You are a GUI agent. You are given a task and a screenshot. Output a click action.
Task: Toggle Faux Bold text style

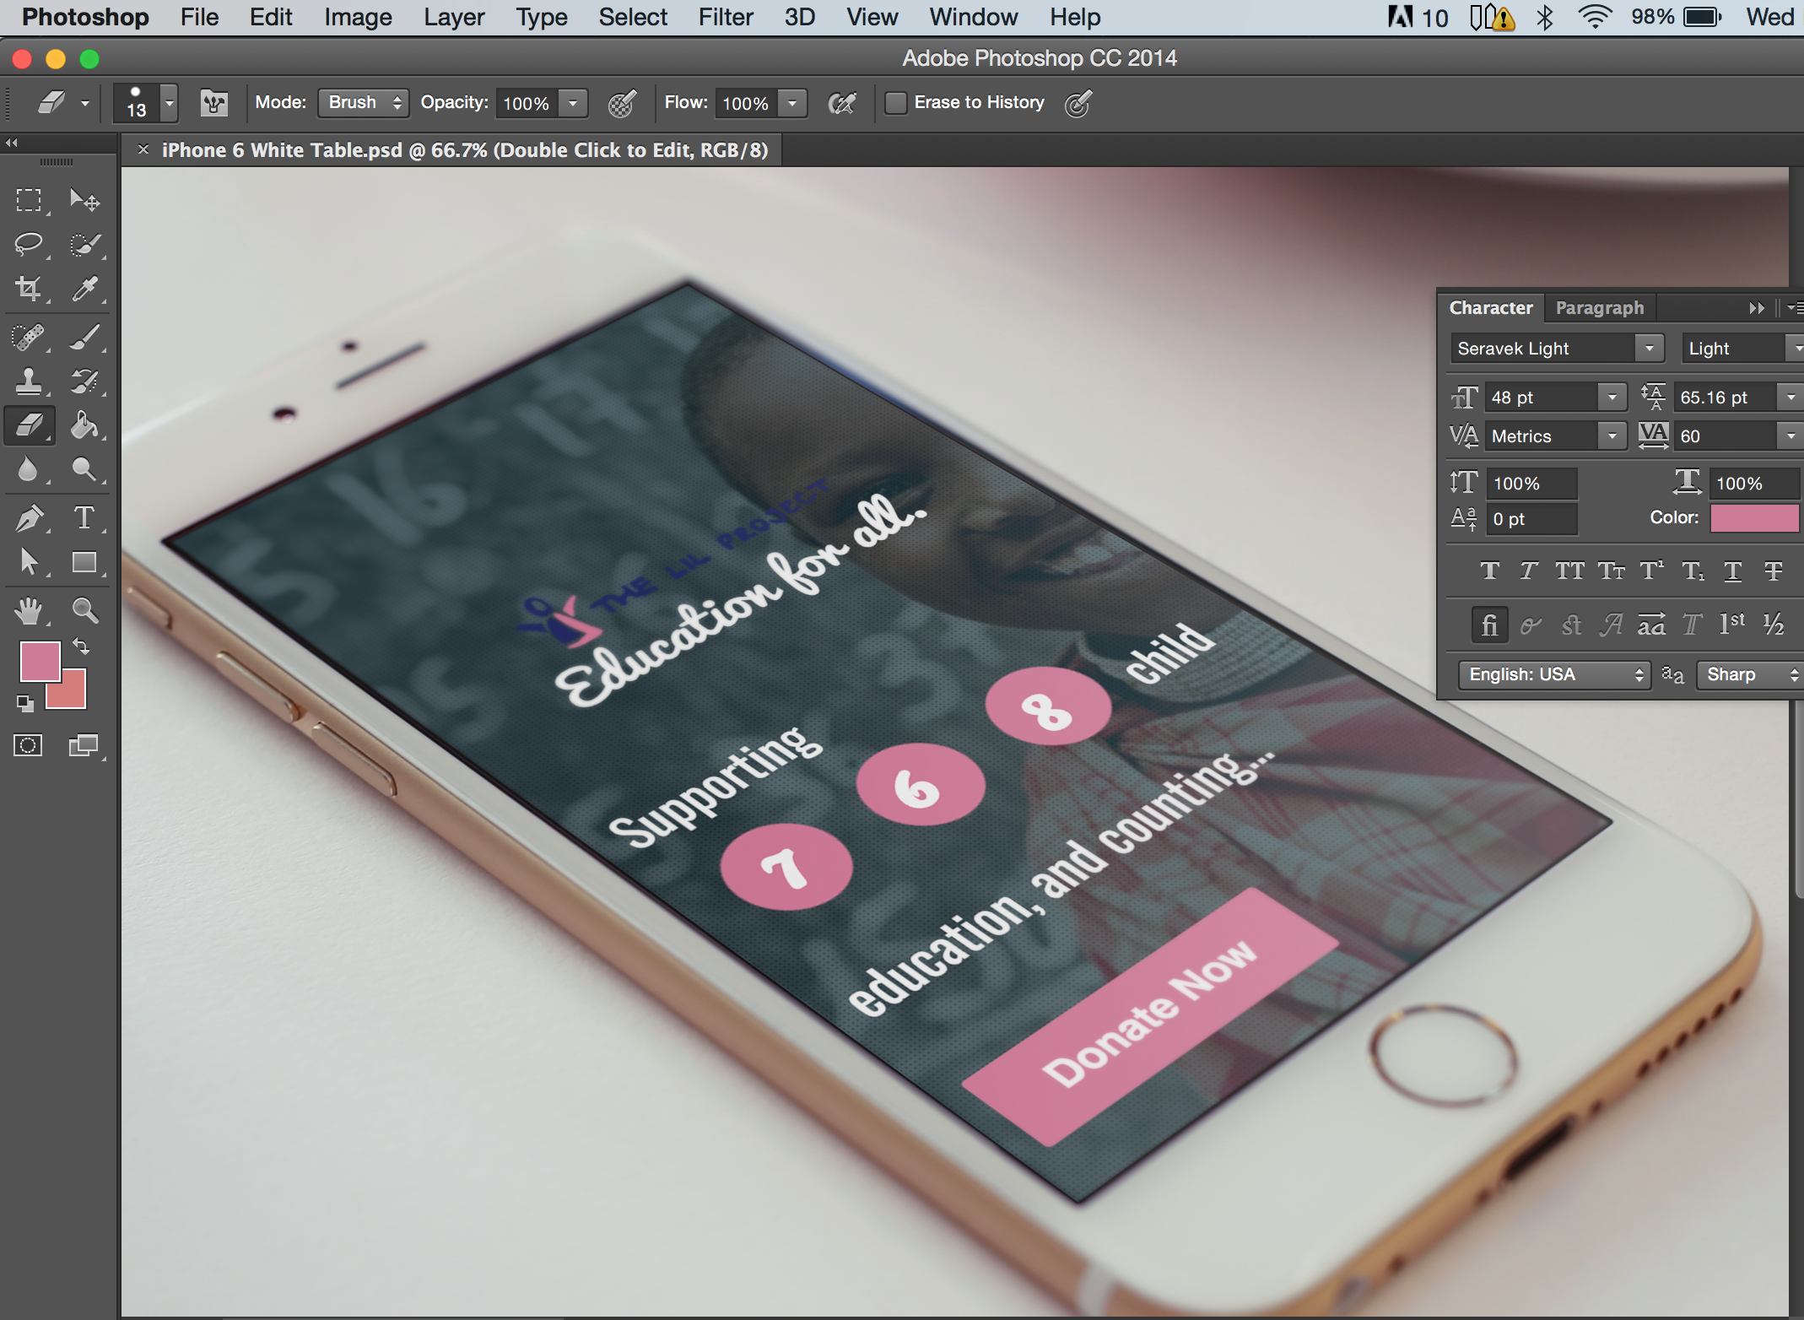(x=1490, y=571)
